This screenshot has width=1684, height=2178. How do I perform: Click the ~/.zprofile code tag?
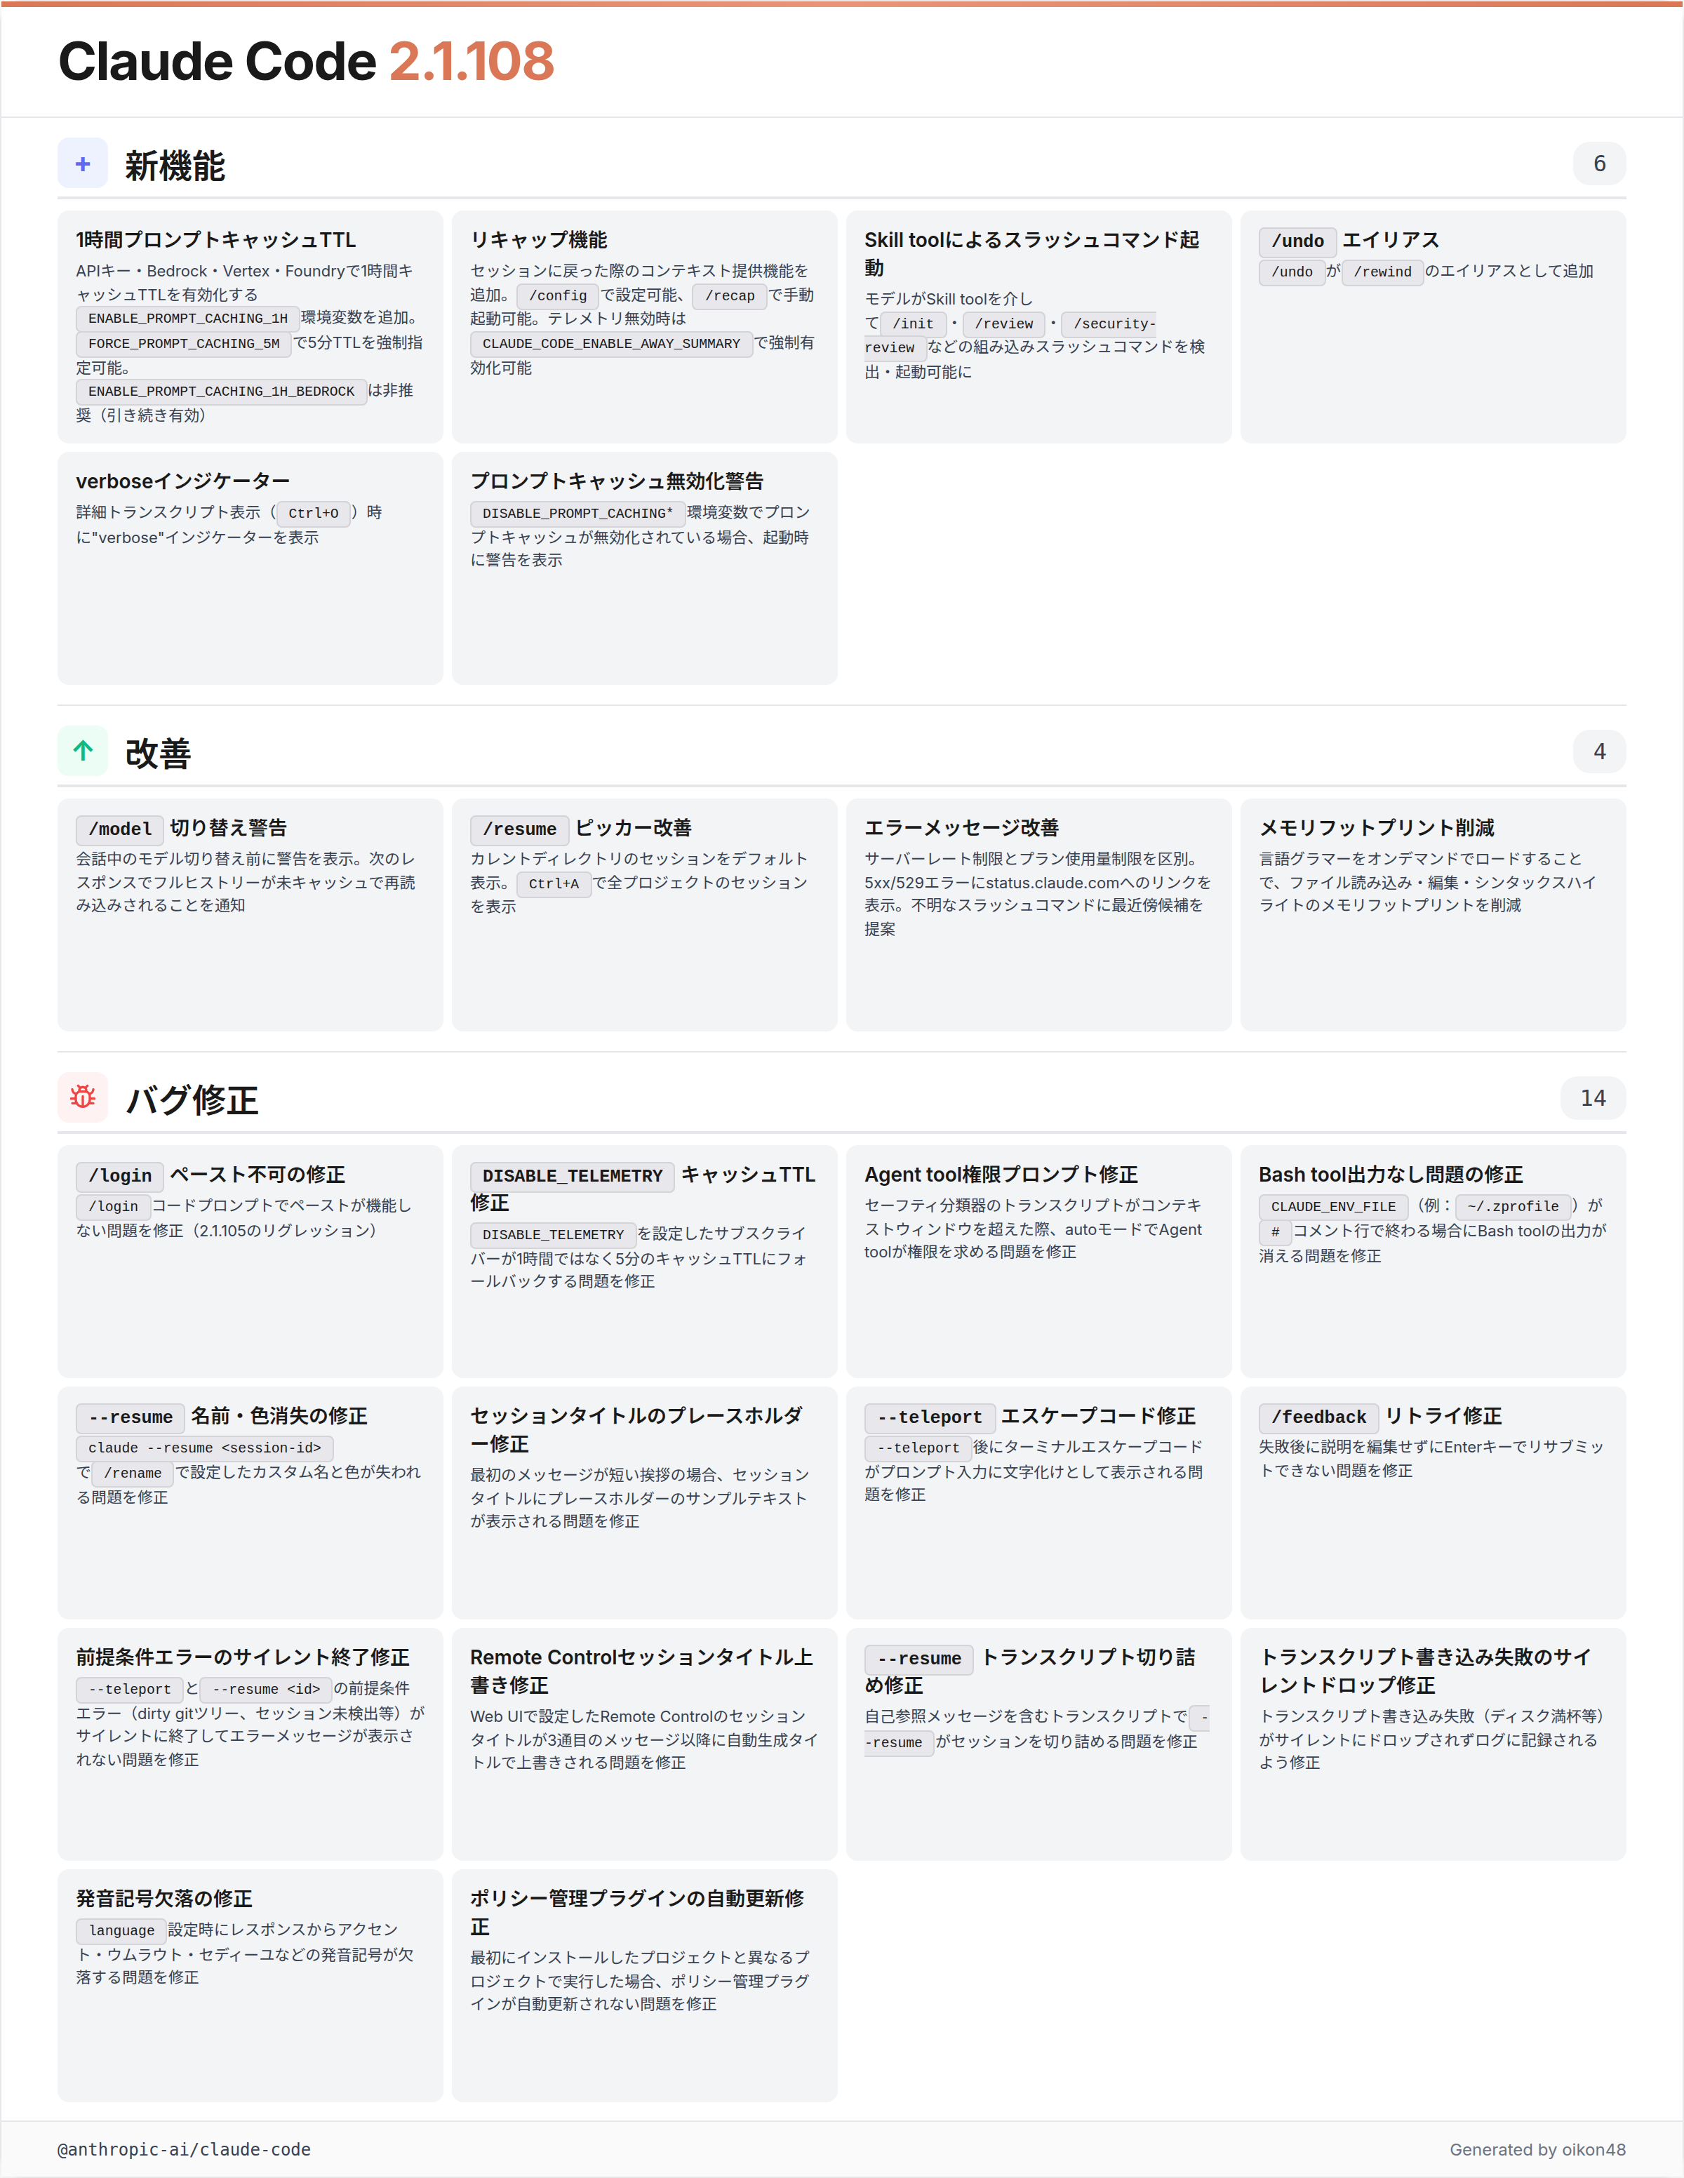point(1513,1208)
